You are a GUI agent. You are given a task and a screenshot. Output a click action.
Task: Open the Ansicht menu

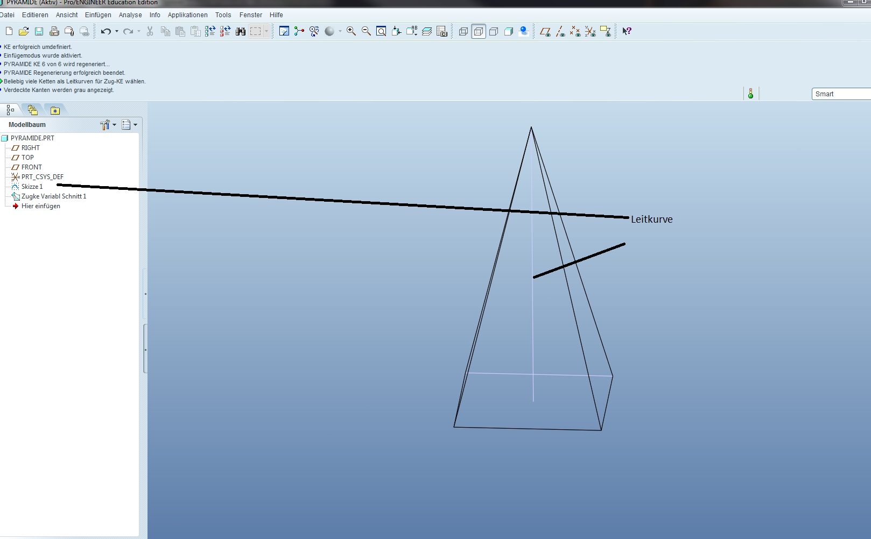point(67,15)
